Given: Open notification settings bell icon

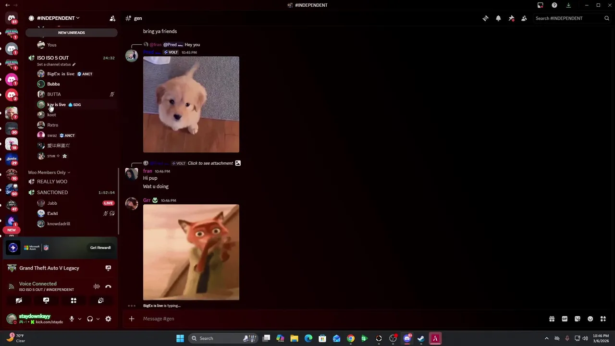Looking at the screenshot, I should pyautogui.click(x=498, y=18).
